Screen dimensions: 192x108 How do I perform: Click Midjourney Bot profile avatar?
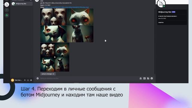point(161,4)
